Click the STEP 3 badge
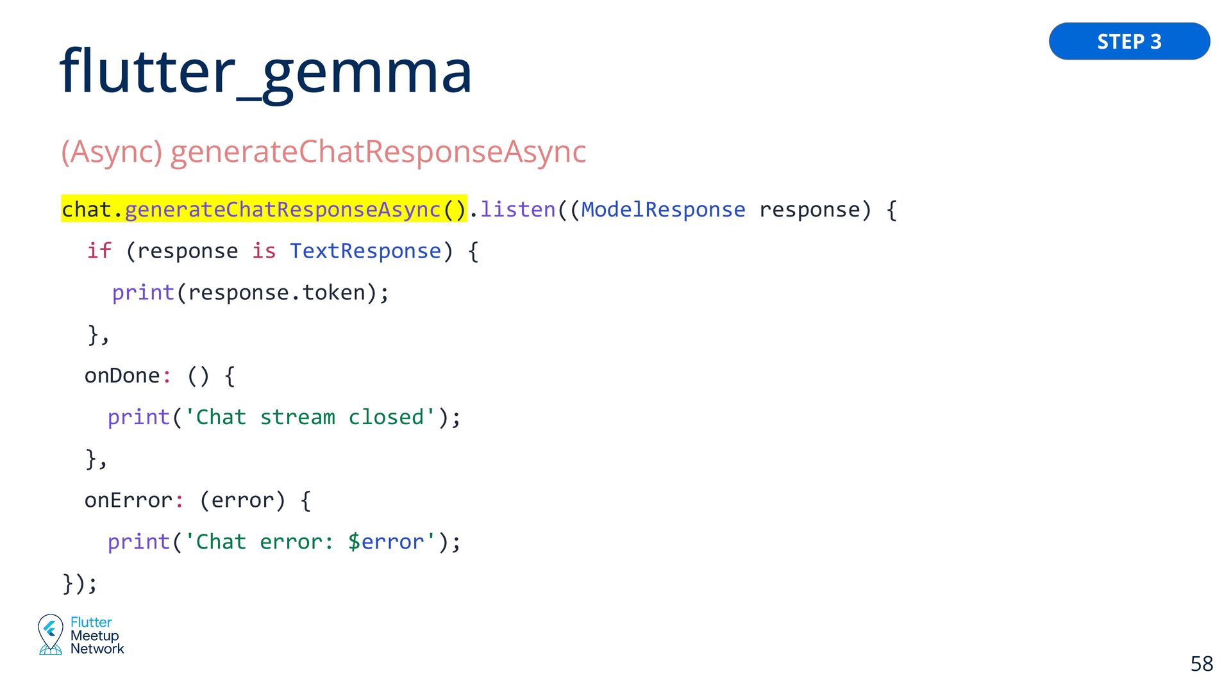This screenshot has width=1231, height=692. [1129, 41]
